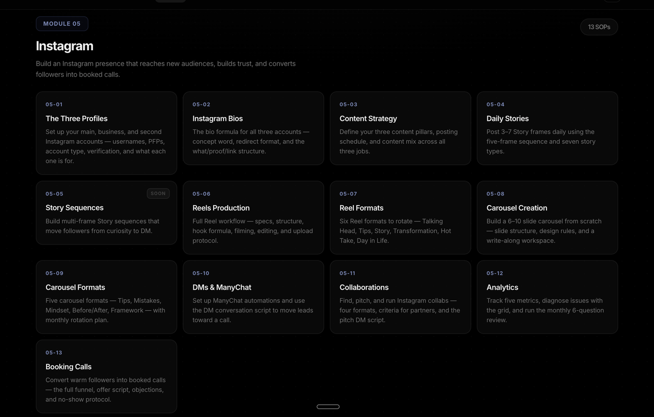The image size is (654, 417).
Task: Click the 05-11 code label
Action: click(x=347, y=273)
